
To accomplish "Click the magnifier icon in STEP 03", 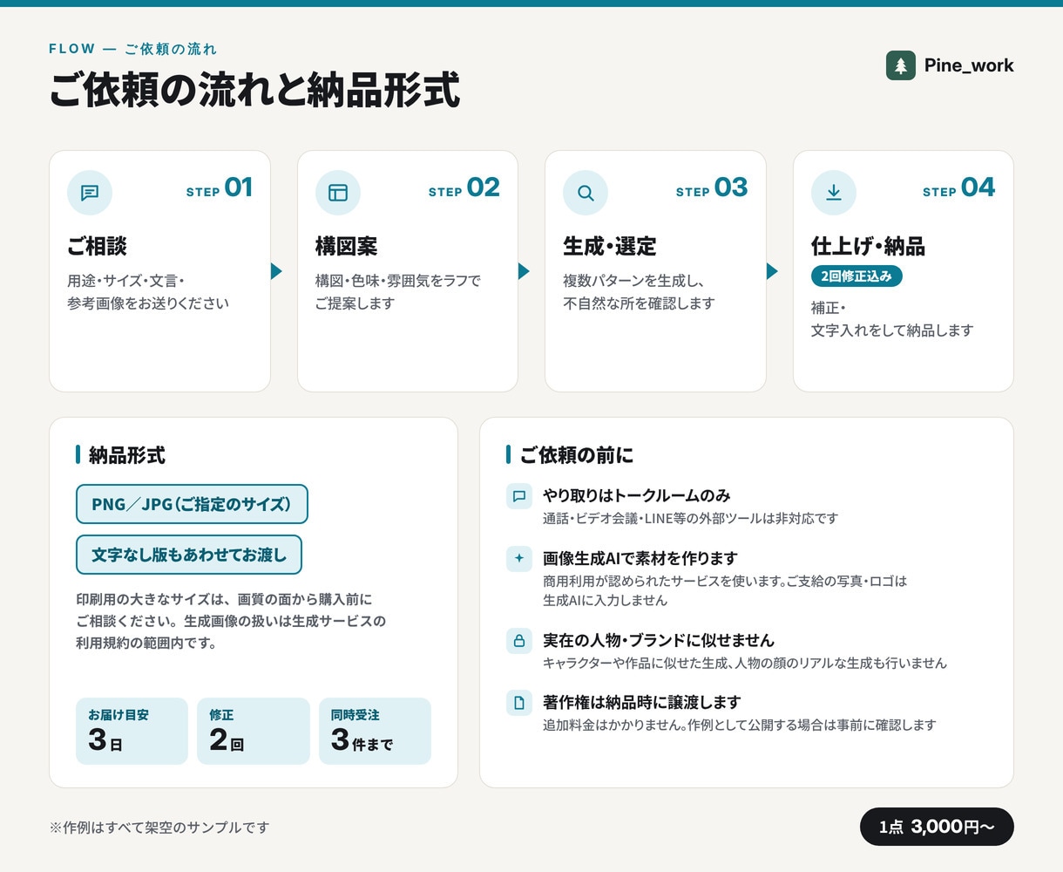I will coord(586,193).
